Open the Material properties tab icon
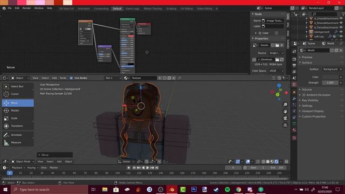Screen dimensions: 345x194 click(x=294, y=130)
